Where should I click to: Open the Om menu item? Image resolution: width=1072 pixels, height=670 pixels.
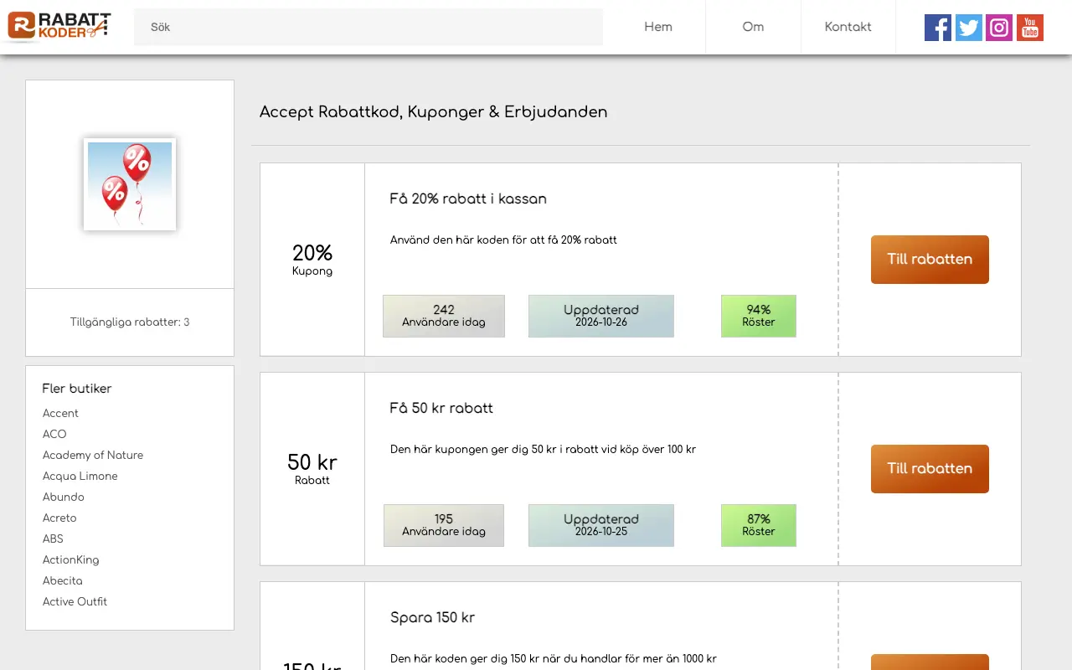pyautogui.click(x=753, y=27)
